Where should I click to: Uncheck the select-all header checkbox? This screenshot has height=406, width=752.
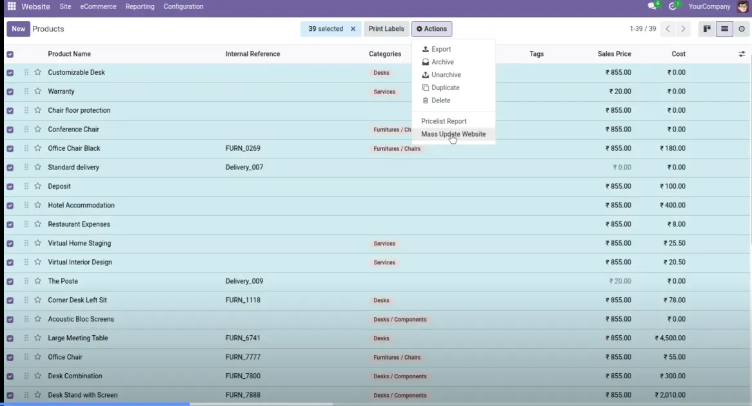tap(10, 54)
